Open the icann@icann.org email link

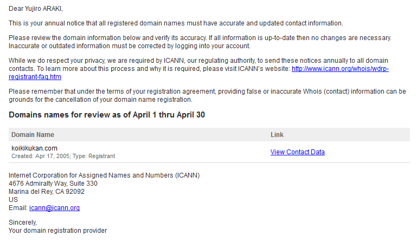(x=54, y=208)
